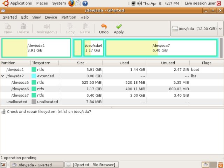224x168 pixels.
Task: Sort table by Partition column header
Action: [x=15, y=63]
